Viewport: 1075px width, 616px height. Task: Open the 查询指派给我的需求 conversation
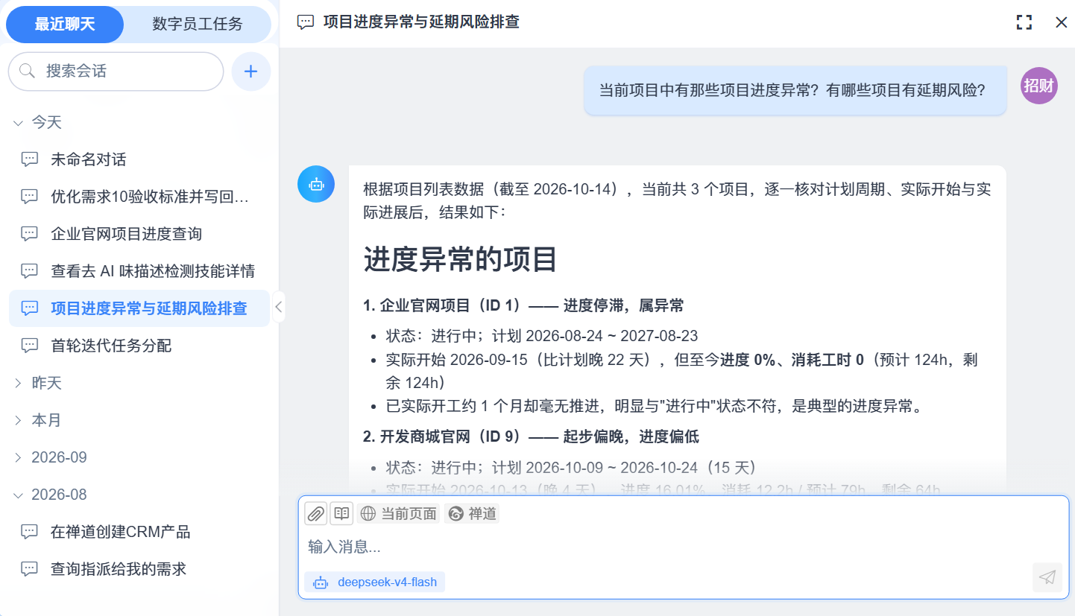point(139,569)
